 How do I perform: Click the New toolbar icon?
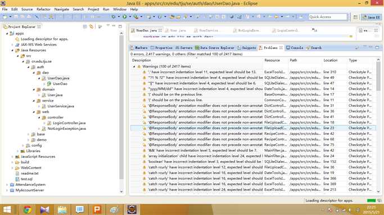[5, 17]
